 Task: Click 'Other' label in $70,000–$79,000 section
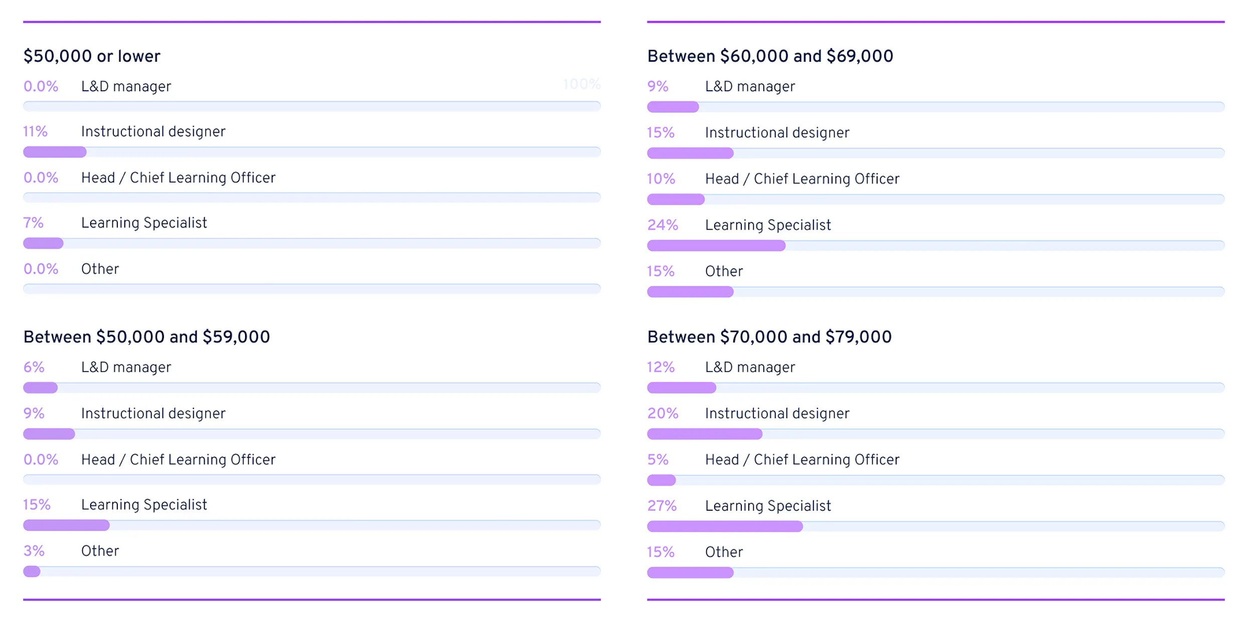(x=724, y=552)
